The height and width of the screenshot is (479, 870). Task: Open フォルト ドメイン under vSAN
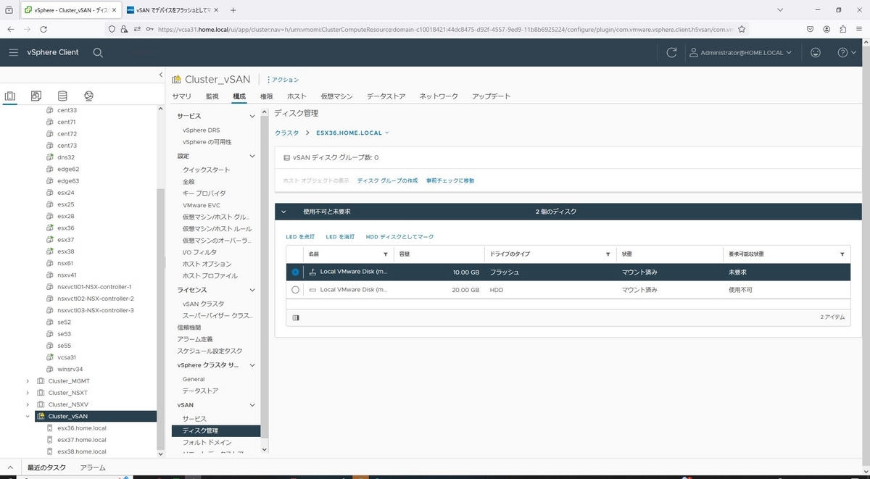(207, 442)
